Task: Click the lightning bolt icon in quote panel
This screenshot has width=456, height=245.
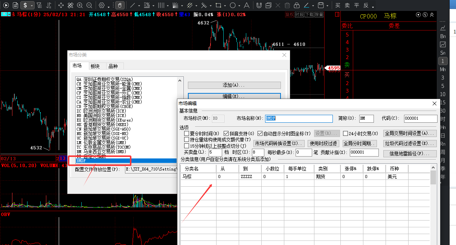Action: [425, 15]
